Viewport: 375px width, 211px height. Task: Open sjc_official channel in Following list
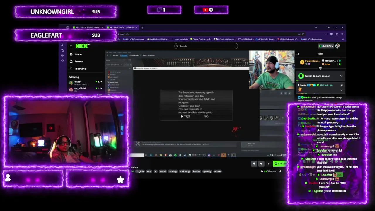click(x=86, y=89)
